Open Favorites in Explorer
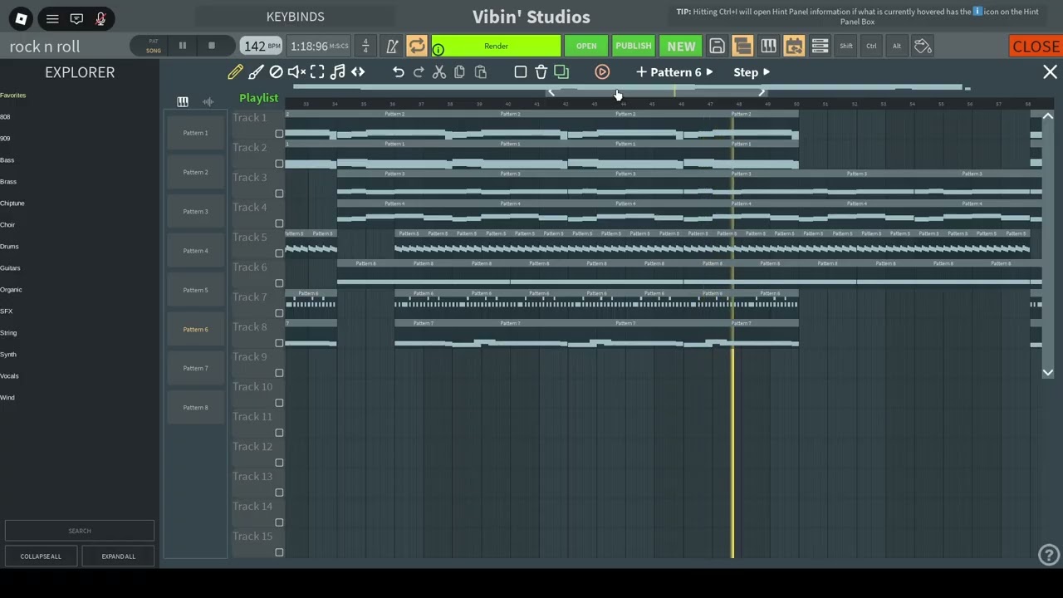Screen dimensions: 1063x598 12,96
